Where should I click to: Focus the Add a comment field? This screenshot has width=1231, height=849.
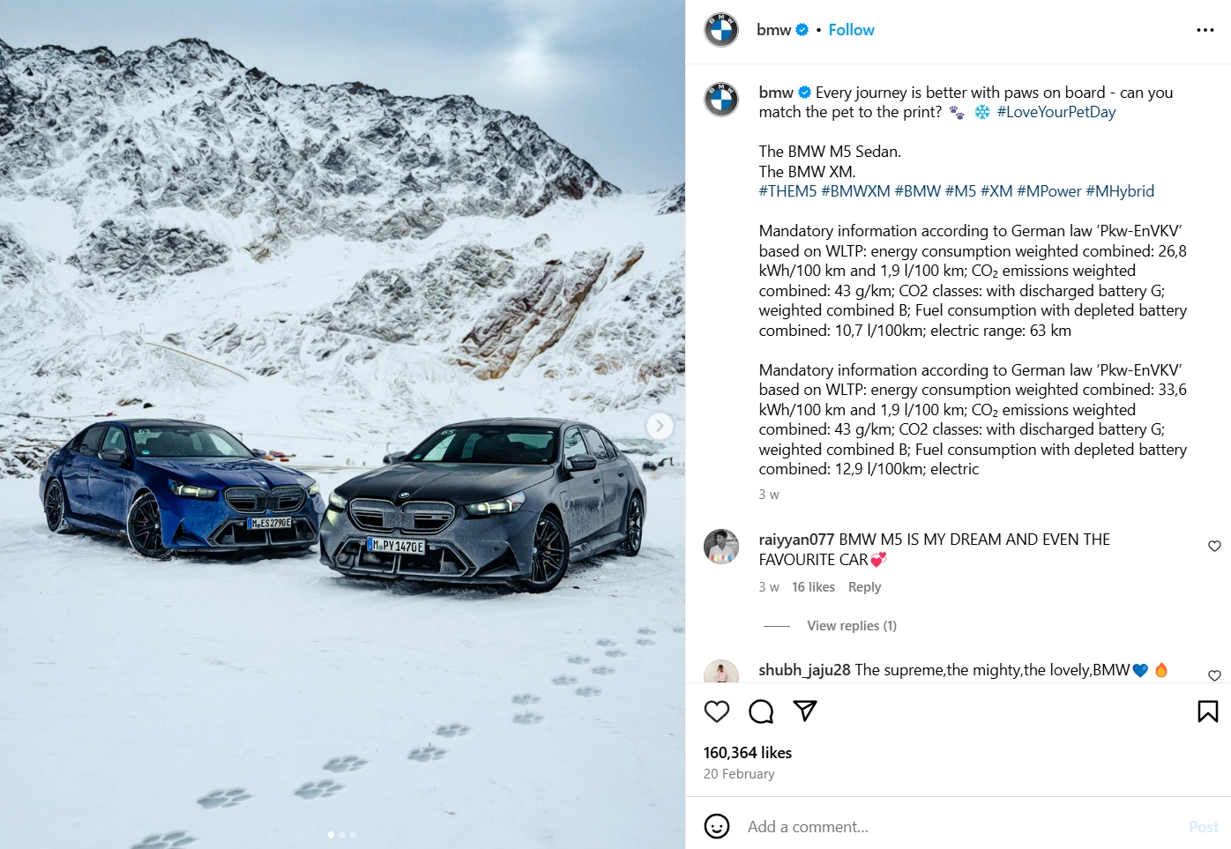click(961, 827)
